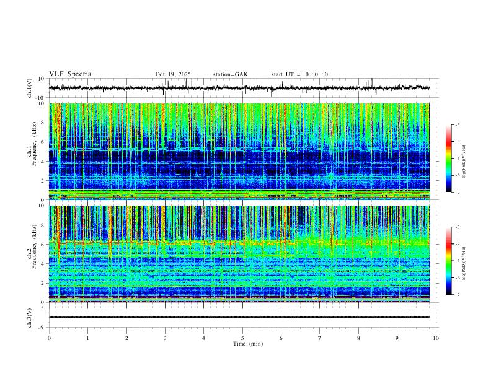The image size is (491, 379).
Task: Click the ch.2 spectrogram color bar
Action: click(448, 261)
